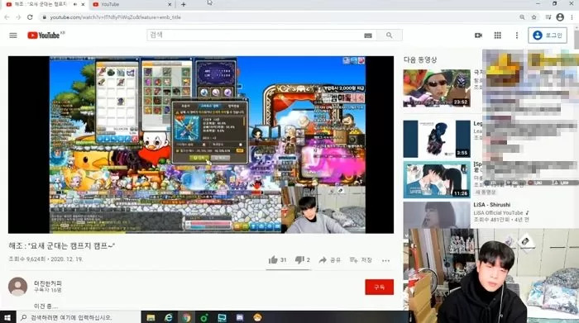Focus the YouTube search box
The width and height of the screenshot is (579, 323).
coord(255,35)
